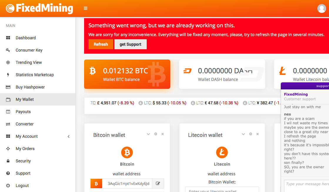This screenshot has height=192, width=329.
Task: Click the My Account grid icon
Action: 8,136
